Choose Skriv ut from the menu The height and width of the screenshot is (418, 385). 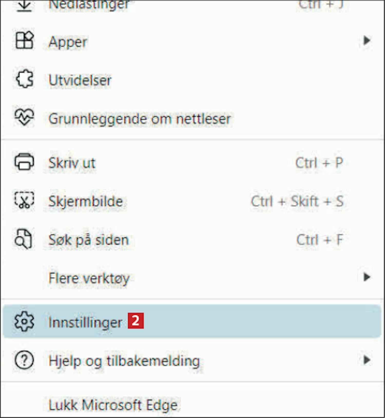click(192, 162)
